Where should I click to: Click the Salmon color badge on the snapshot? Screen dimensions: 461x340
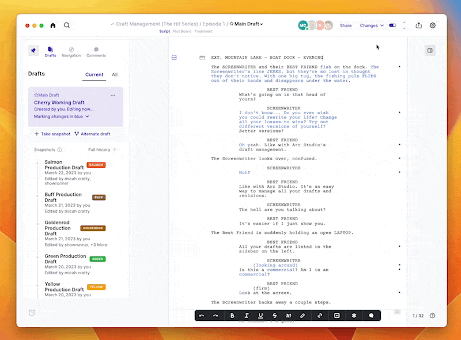pyautogui.click(x=96, y=165)
